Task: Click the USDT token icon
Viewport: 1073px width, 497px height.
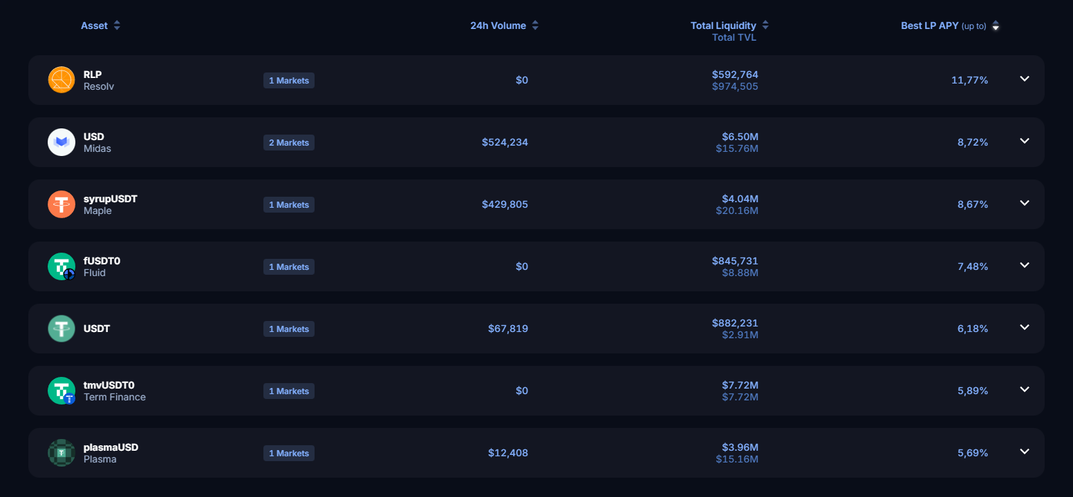Action: (62, 329)
